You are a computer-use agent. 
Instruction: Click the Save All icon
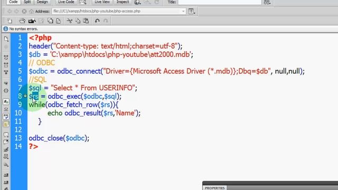(50, 21)
